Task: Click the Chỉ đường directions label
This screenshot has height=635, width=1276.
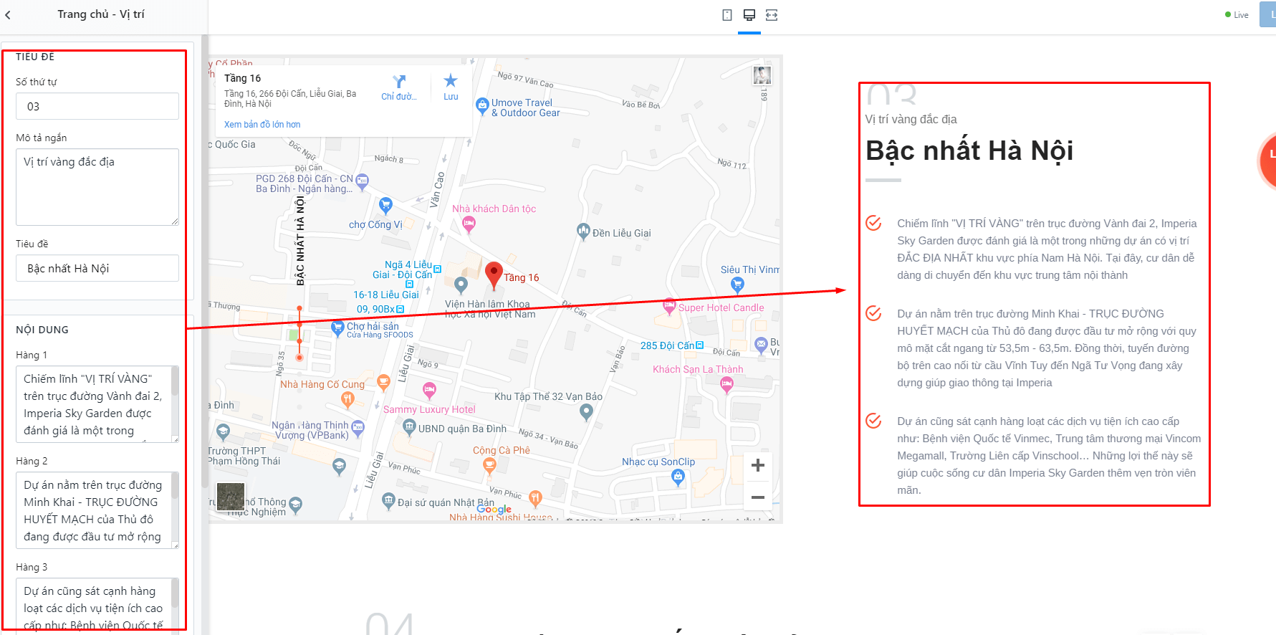Action: click(399, 97)
